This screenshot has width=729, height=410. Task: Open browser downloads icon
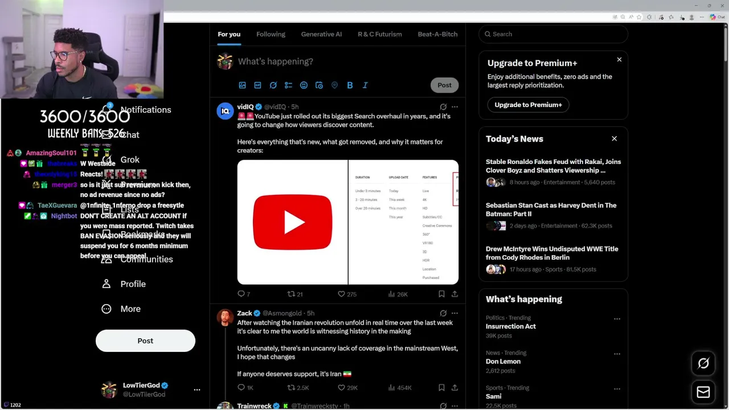(682, 17)
